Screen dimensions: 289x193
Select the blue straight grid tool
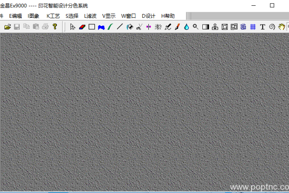coord(253,27)
